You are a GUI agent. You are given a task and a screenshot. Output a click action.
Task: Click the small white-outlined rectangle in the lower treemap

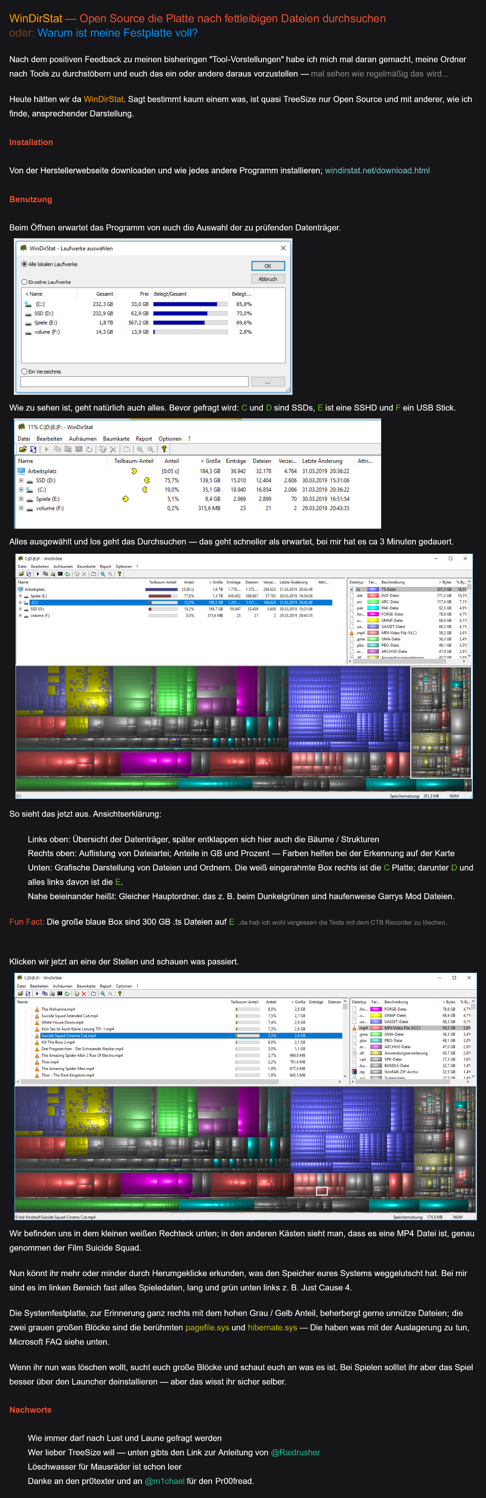tap(322, 1191)
